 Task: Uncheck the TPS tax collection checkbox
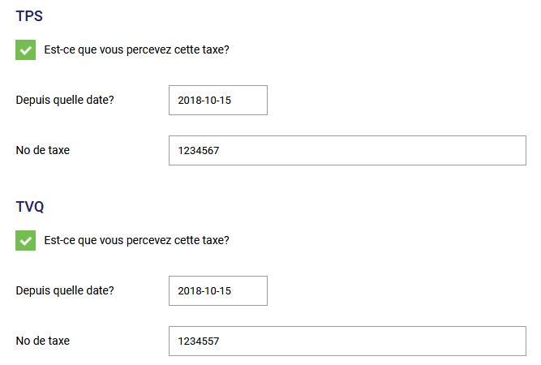click(25, 50)
